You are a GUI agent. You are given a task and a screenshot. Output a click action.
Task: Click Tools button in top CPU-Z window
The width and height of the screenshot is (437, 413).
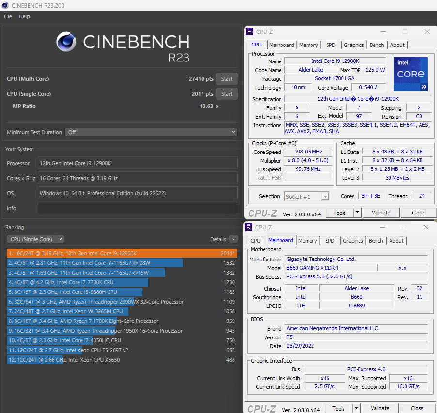tap(339, 213)
